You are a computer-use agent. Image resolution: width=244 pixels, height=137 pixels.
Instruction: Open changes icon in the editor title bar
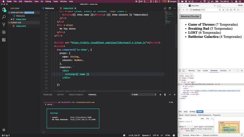click(165, 8)
